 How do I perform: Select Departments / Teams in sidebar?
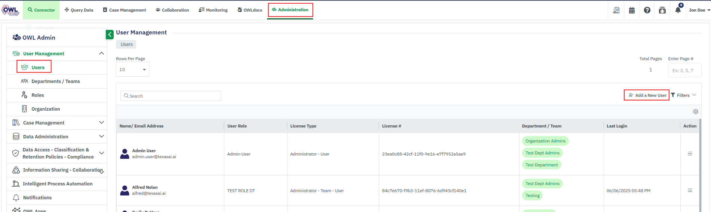point(55,81)
